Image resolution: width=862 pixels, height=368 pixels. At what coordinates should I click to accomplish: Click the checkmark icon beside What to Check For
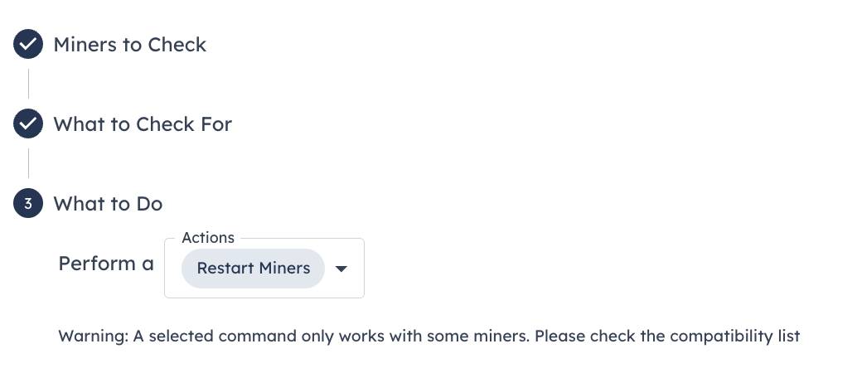(x=28, y=123)
